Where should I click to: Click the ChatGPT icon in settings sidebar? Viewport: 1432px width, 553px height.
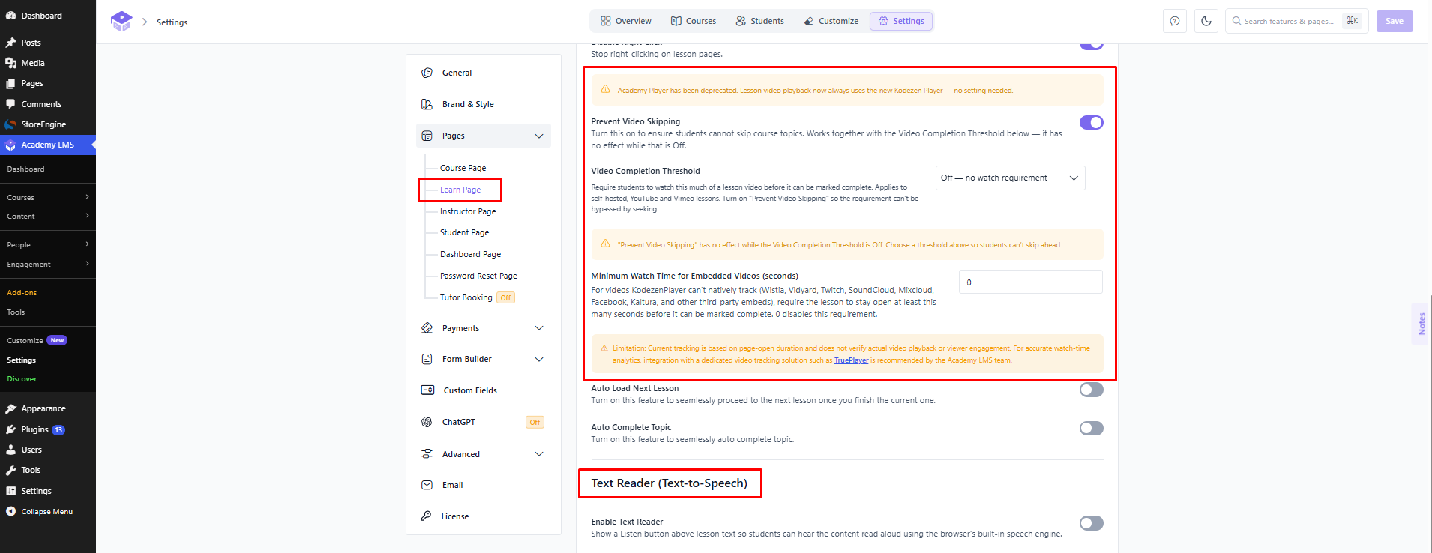tap(427, 422)
